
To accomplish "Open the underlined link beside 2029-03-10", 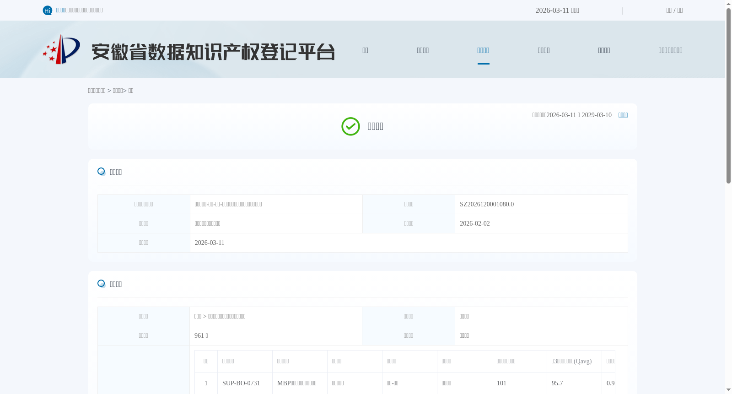I will (623, 115).
